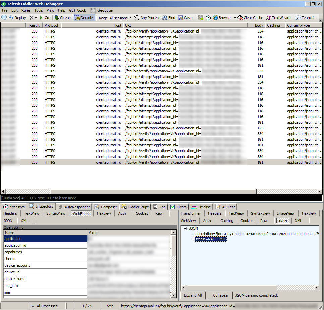Open the Tools menu
The image size is (324, 310).
click(39, 10)
